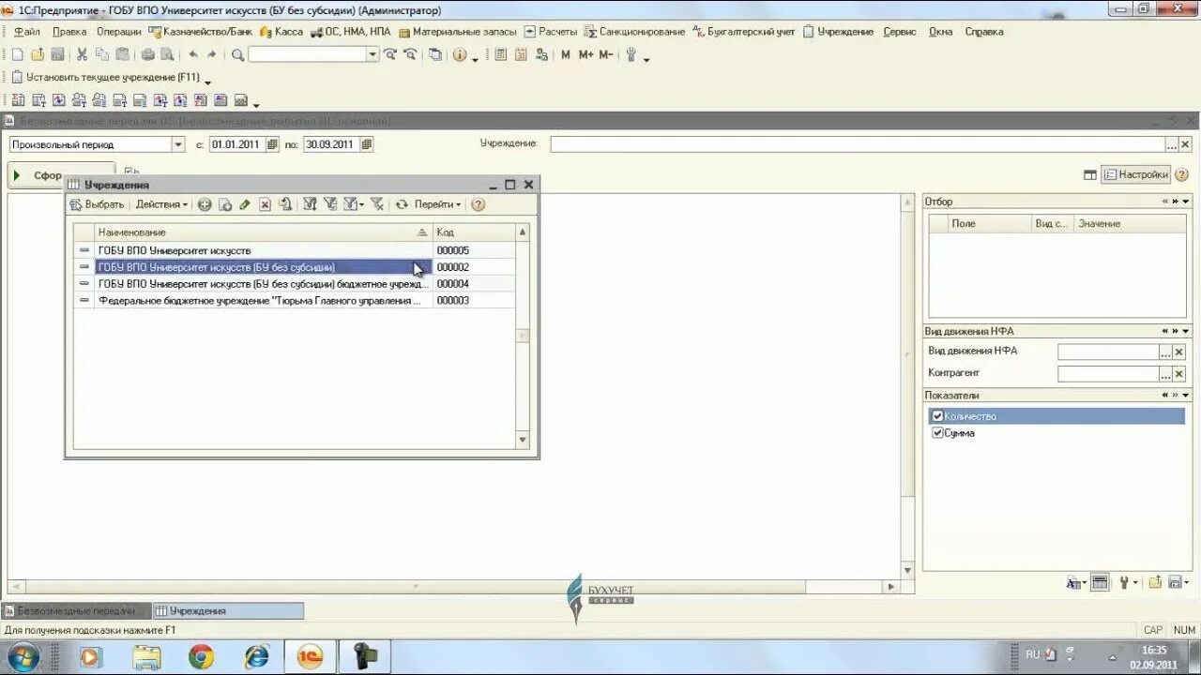Open the Произвольный период dropdown
Image resolution: width=1201 pixels, height=675 pixels.
pos(178,144)
